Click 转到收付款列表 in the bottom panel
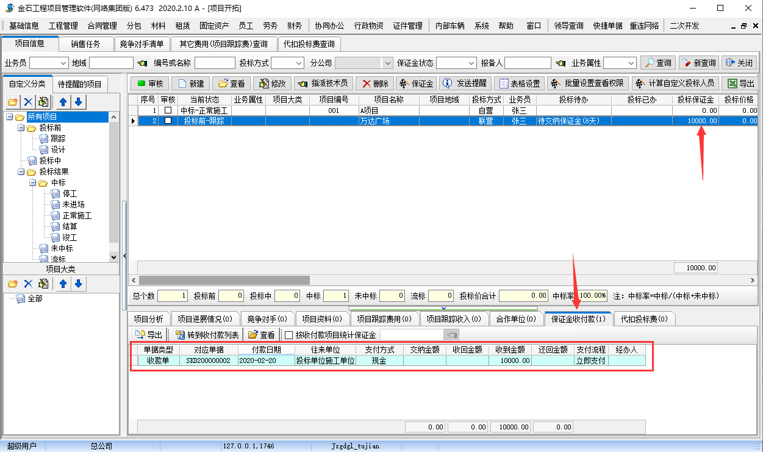The image size is (763, 452). pyautogui.click(x=207, y=334)
